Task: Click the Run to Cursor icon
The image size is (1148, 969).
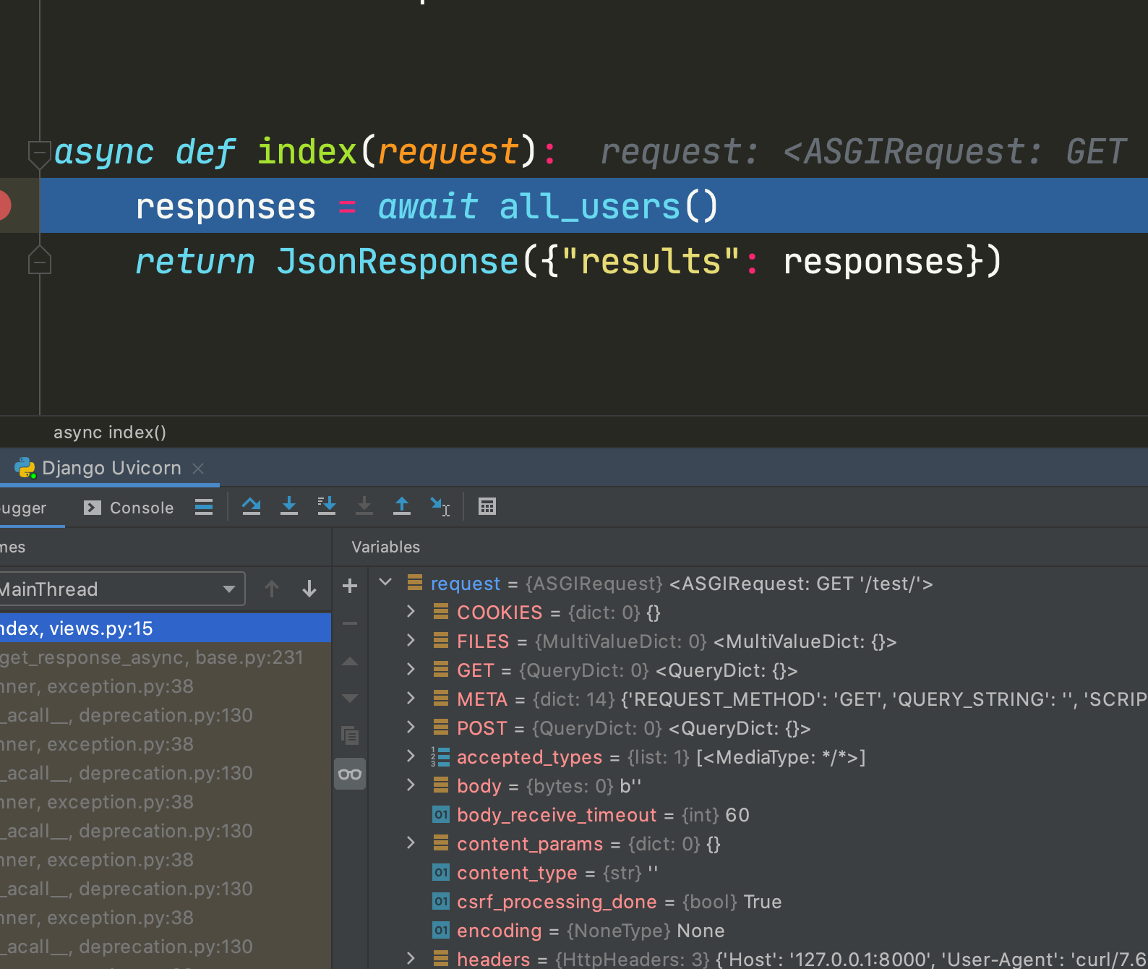Action: [x=440, y=507]
